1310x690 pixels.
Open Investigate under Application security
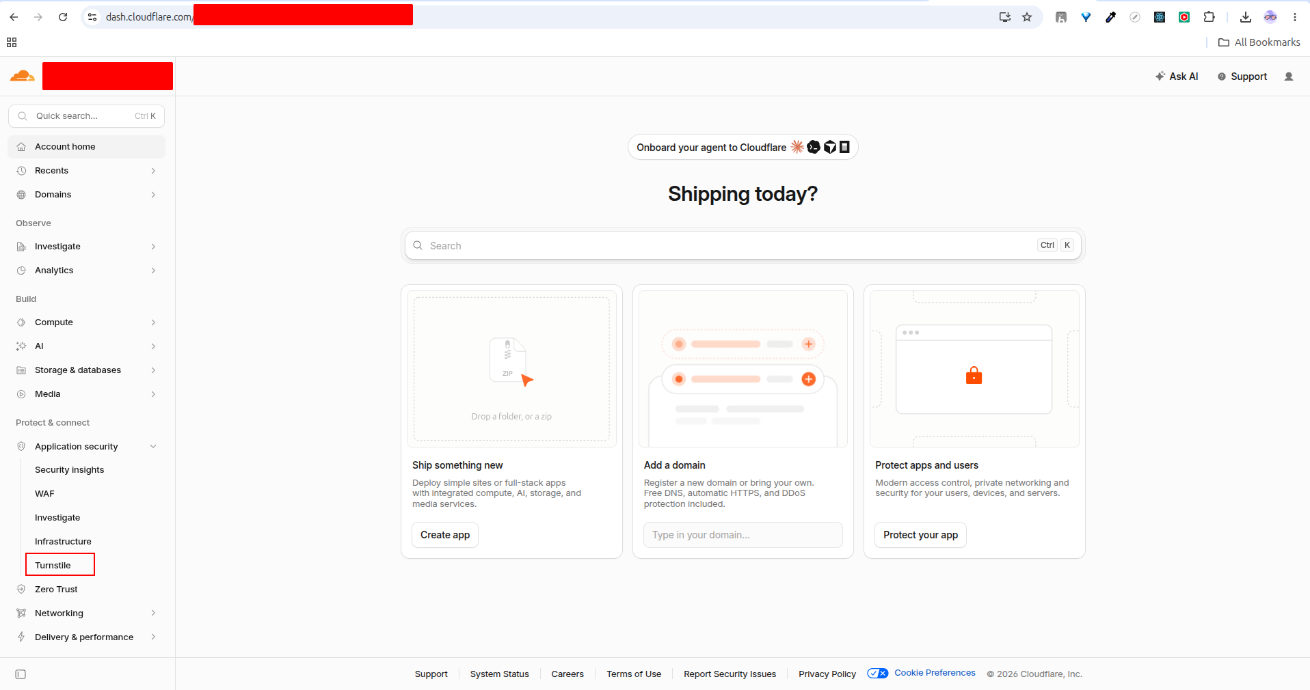57,518
